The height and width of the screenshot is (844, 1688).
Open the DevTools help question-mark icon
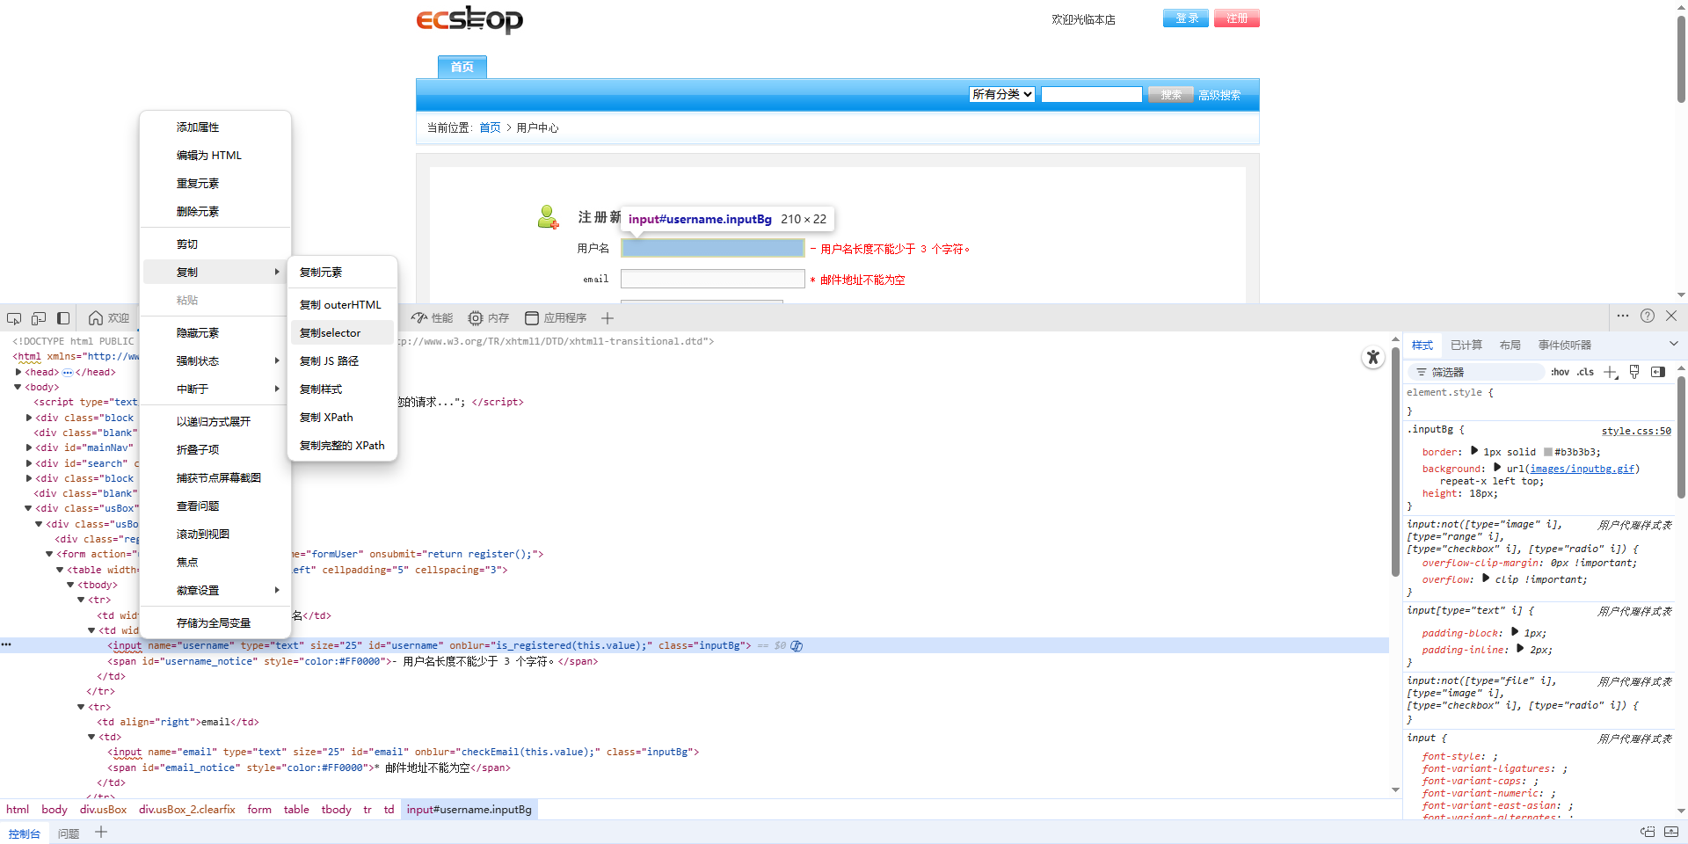click(x=1648, y=316)
